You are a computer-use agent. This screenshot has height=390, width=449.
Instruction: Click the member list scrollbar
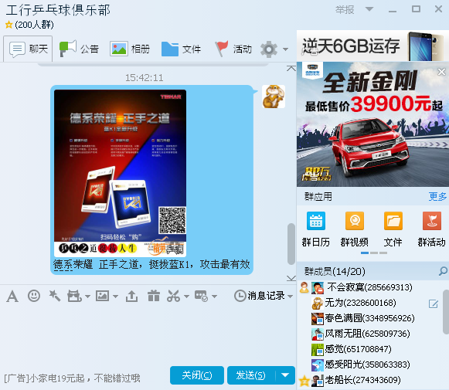tap(446, 312)
